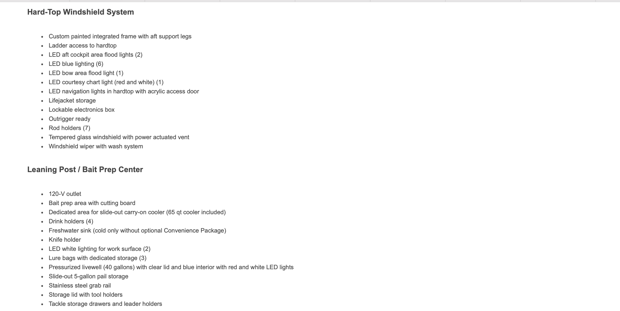Click 'Slide-out 5-gallon pail storage' line

[x=88, y=276]
